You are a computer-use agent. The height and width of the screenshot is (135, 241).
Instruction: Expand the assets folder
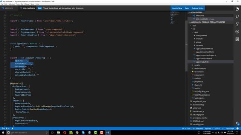(197, 65)
